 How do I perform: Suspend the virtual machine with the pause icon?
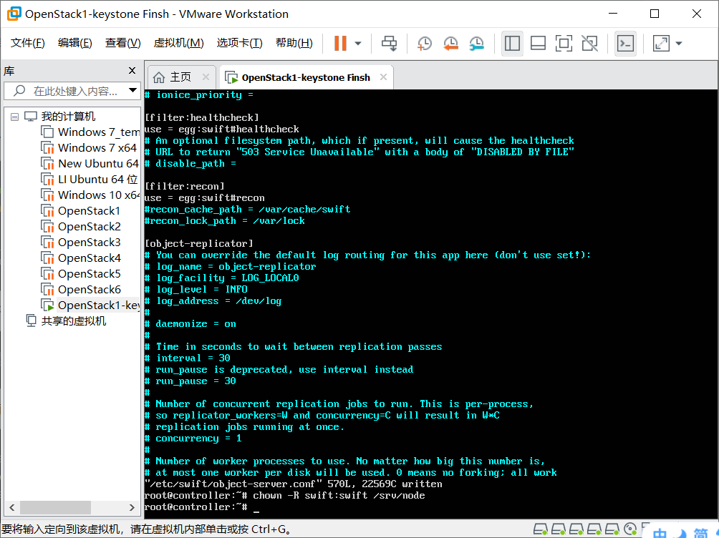pos(340,44)
